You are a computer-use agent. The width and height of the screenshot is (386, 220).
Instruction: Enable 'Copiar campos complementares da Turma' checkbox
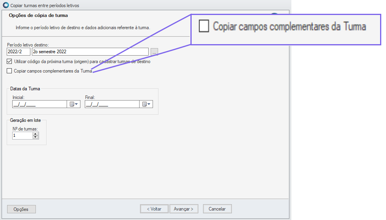click(x=9, y=71)
